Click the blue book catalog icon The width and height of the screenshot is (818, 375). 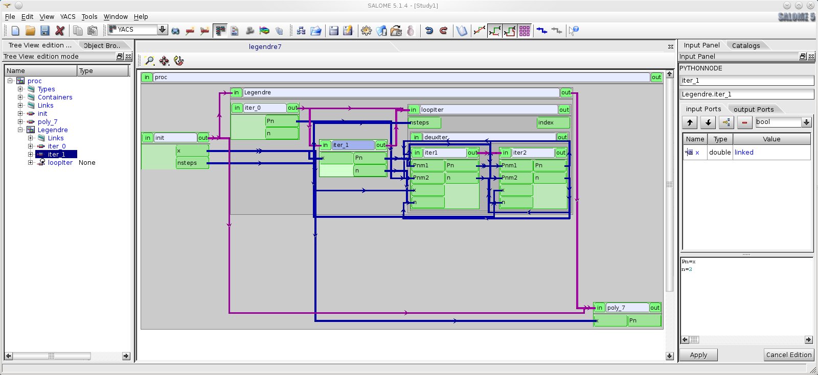(462, 31)
